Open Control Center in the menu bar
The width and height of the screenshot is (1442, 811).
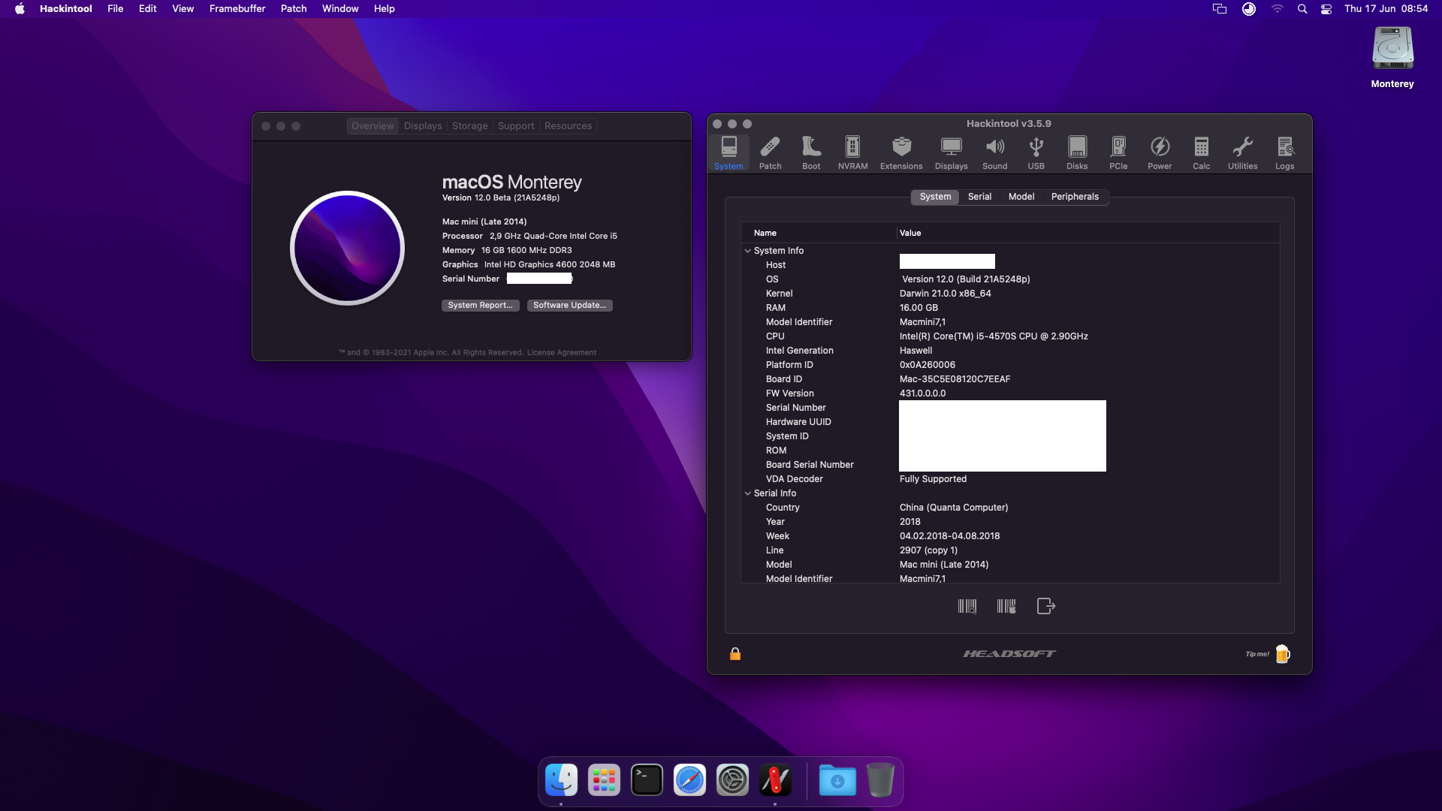(1326, 8)
